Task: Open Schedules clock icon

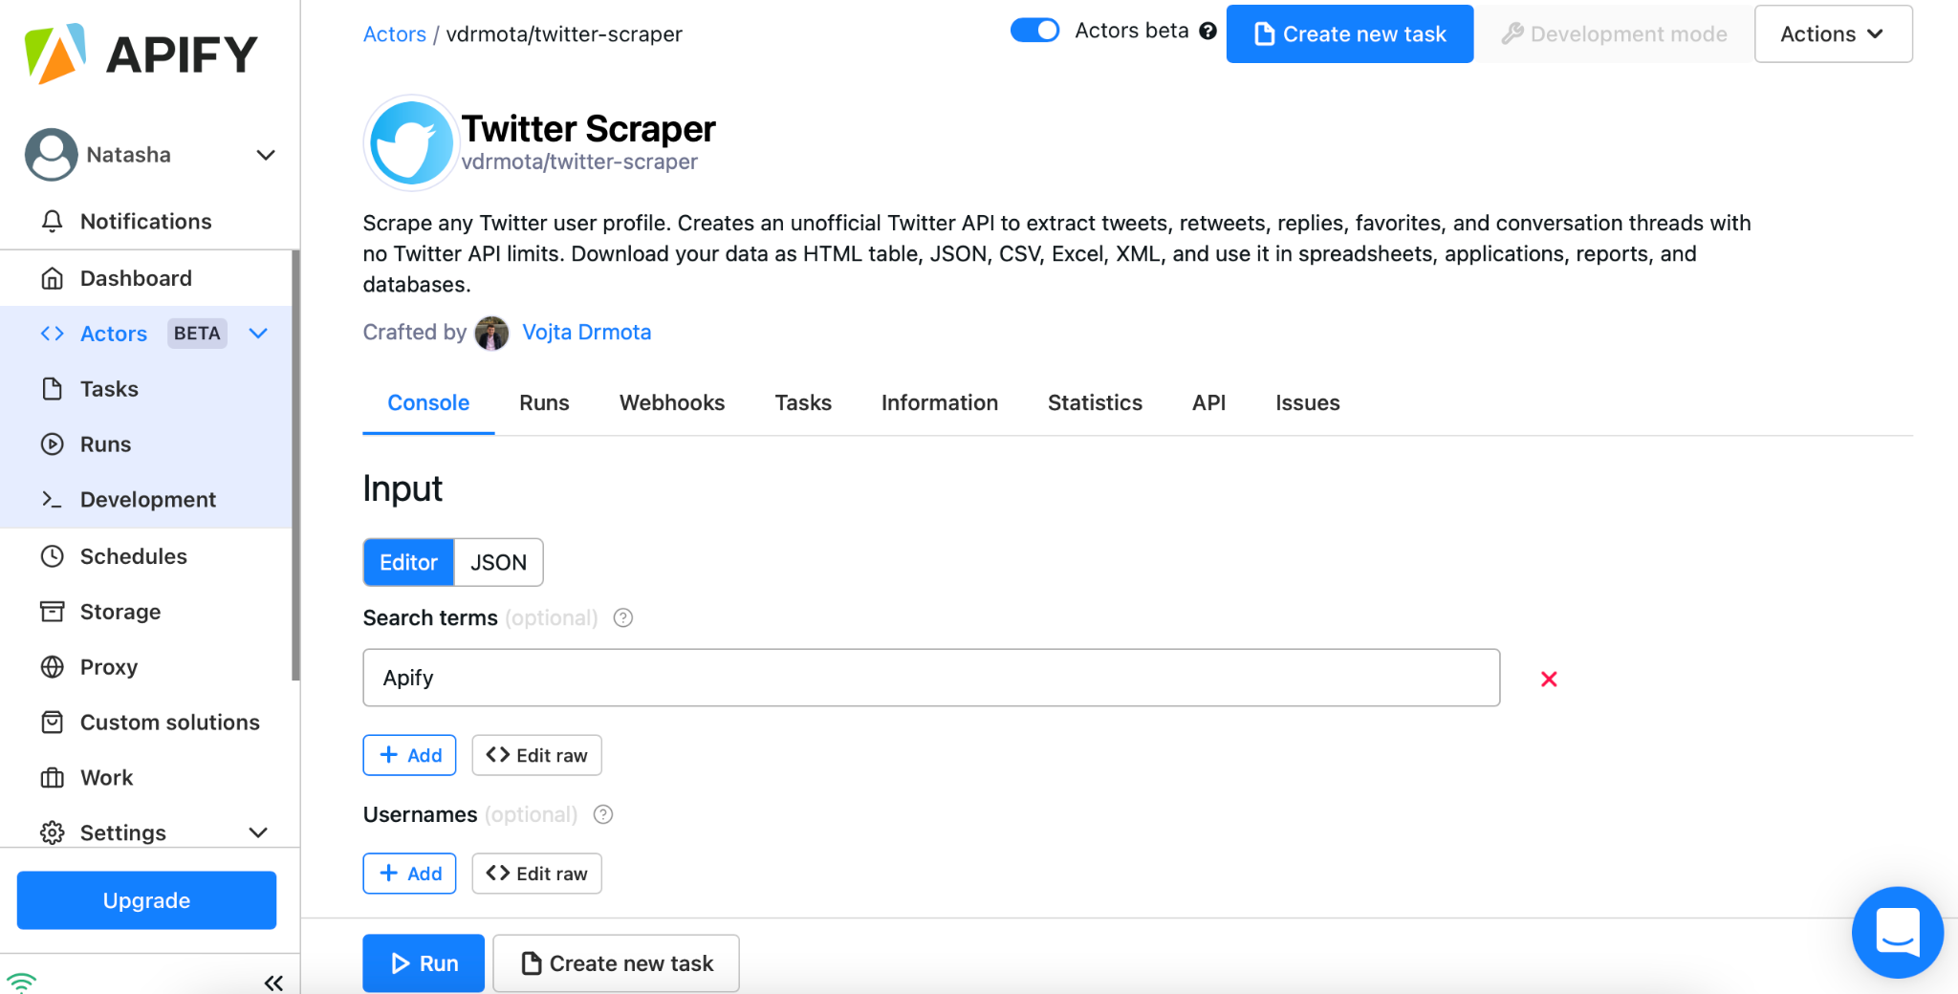Action: [x=53, y=556]
